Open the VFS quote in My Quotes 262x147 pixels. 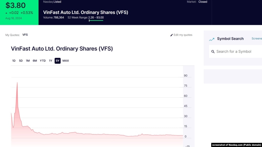click(25, 35)
